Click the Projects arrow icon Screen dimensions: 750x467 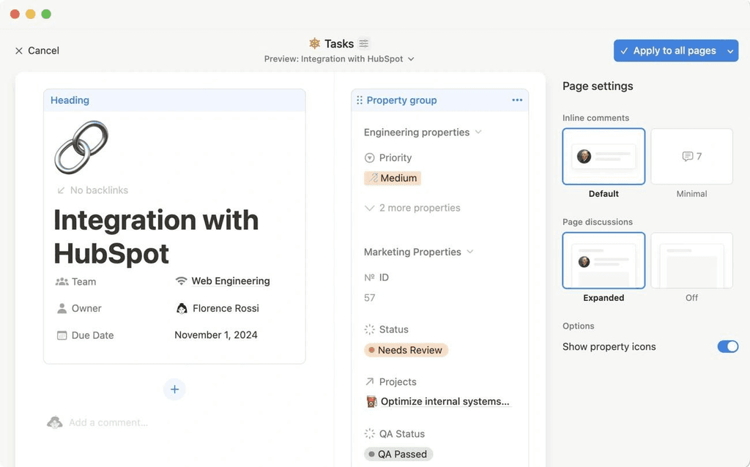pyautogui.click(x=368, y=381)
